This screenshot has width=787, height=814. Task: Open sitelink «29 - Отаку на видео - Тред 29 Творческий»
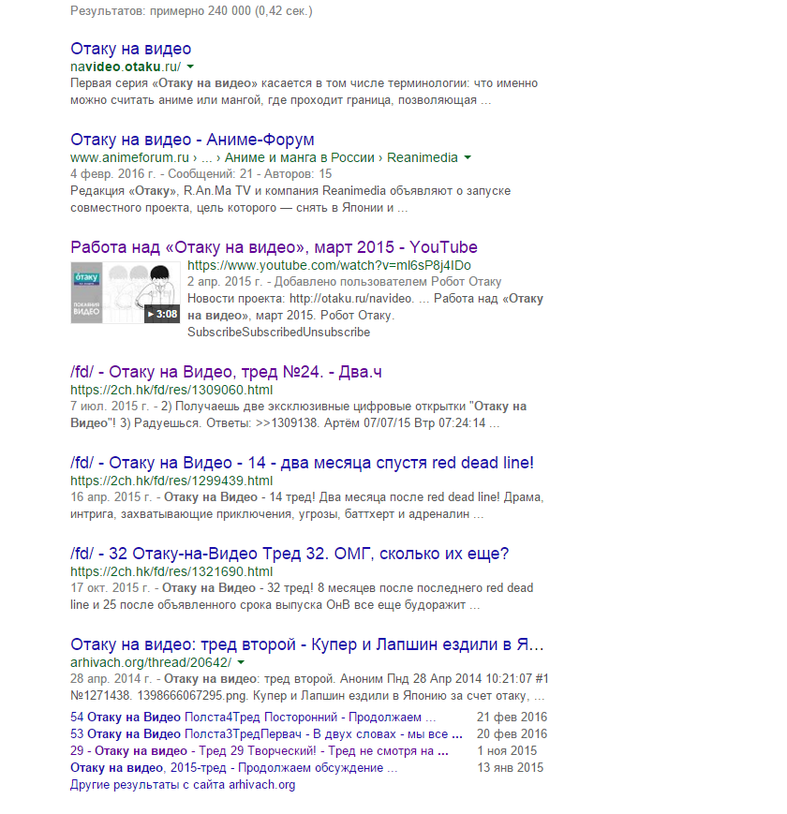tap(259, 750)
